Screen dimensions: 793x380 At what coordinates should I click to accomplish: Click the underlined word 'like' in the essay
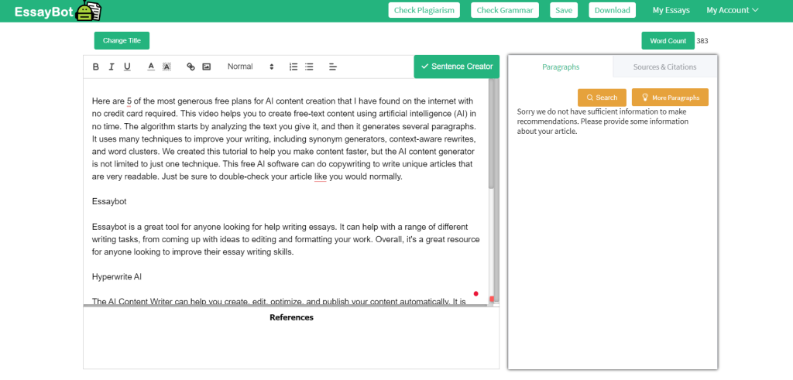pos(320,177)
